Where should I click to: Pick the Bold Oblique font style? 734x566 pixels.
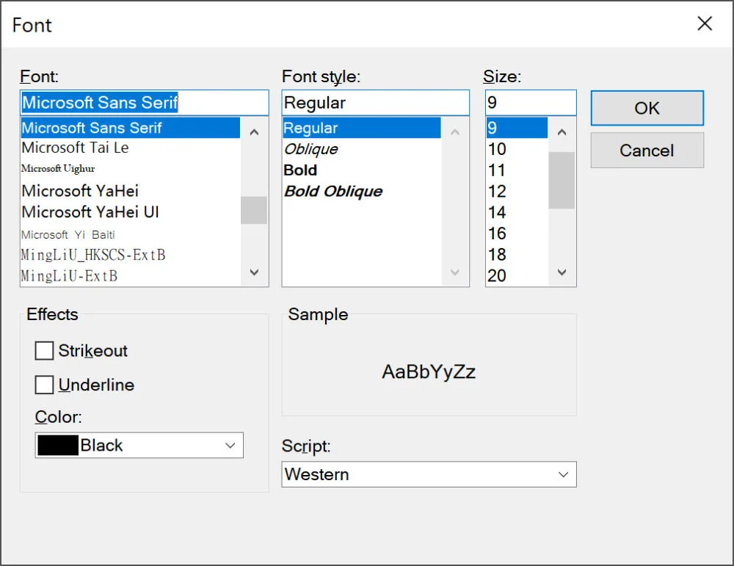pos(361,191)
